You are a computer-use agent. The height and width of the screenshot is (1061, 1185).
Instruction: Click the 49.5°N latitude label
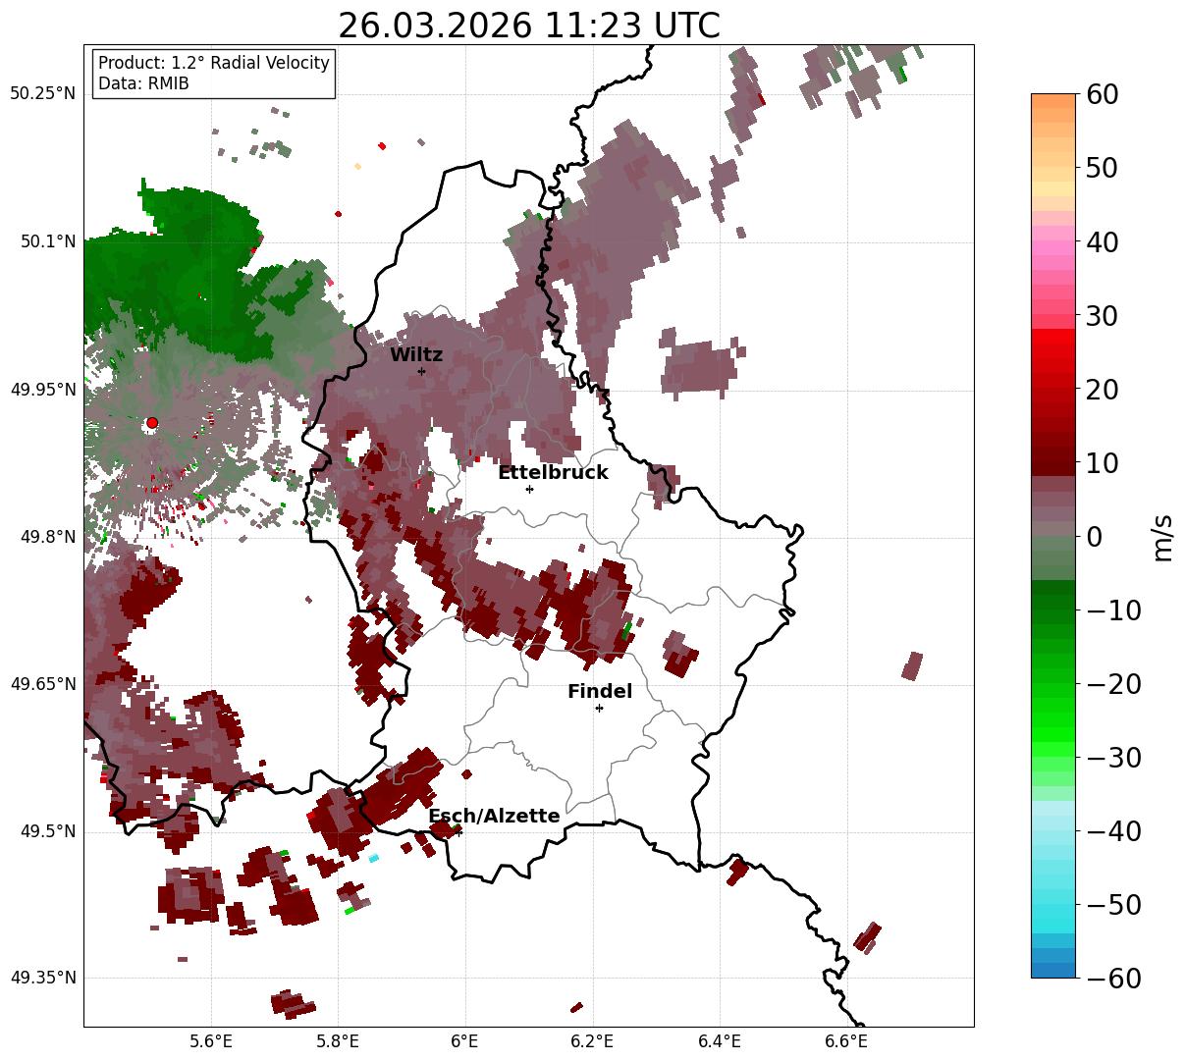pyautogui.click(x=47, y=831)
